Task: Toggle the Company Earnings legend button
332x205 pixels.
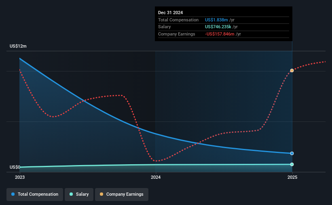Action: (122, 194)
